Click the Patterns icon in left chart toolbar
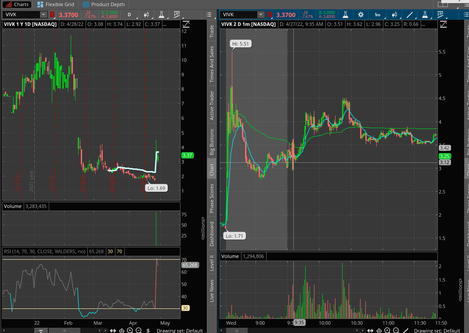The width and height of the screenshot is (469, 333). [x=177, y=15]
